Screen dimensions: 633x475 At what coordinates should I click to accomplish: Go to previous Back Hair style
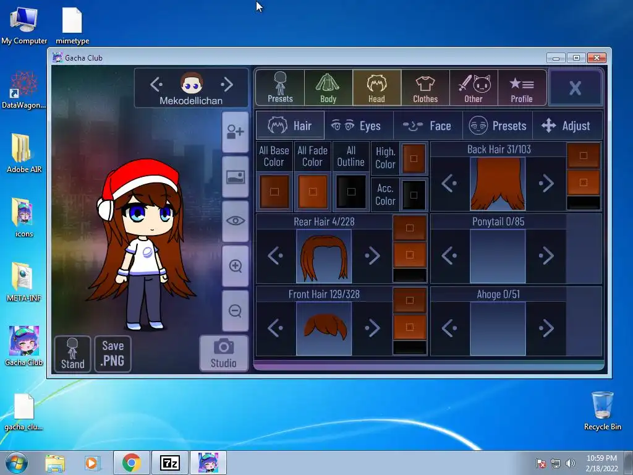449,184
